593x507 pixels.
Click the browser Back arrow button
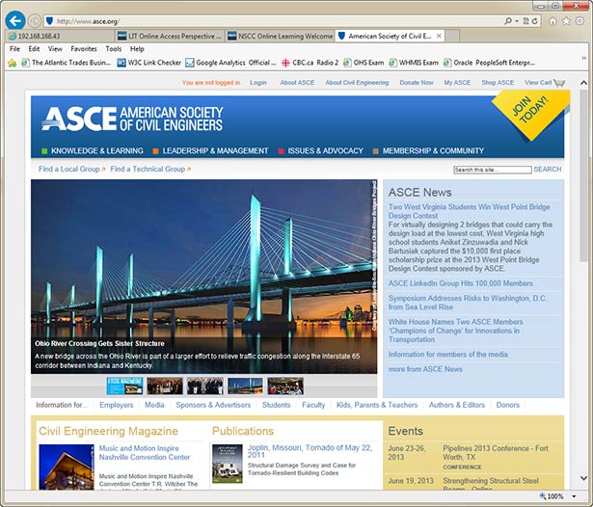[x=14, y=19]
